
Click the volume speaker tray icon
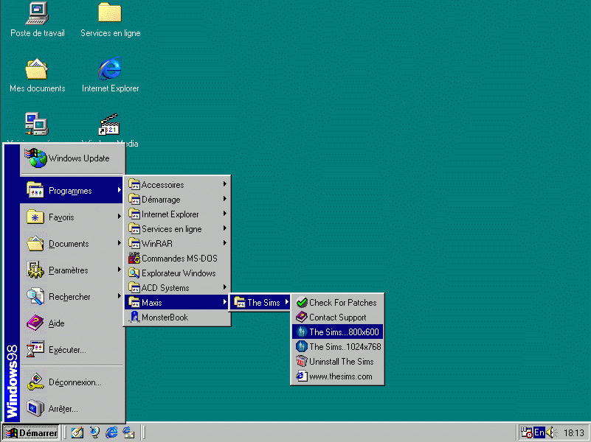pyautogui.click(x=550, y=432)
